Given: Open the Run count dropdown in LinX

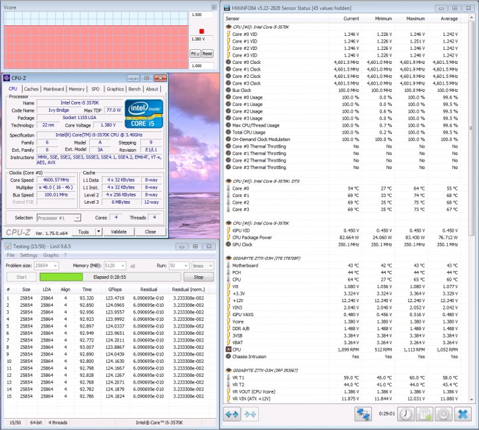Looking at the screenshot, I should tap(186, 266).
